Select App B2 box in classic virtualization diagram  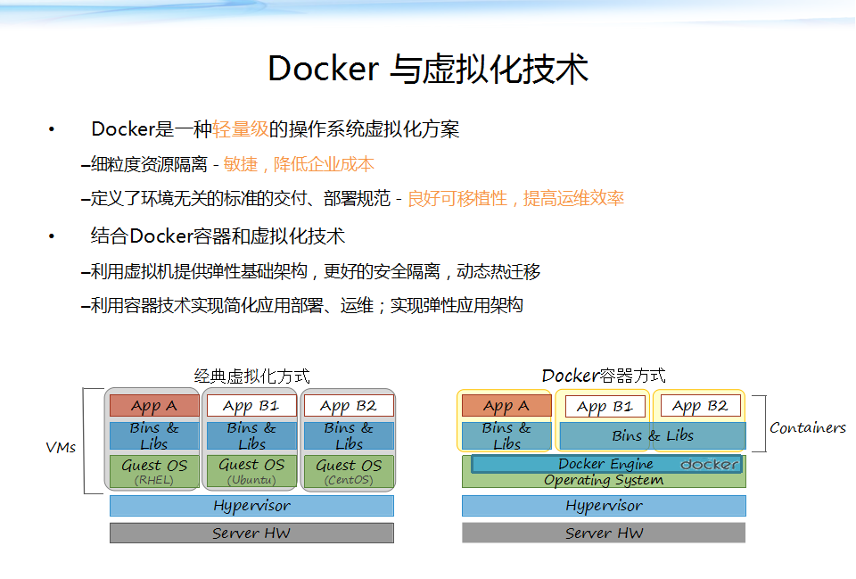click(x=349, y=406)
